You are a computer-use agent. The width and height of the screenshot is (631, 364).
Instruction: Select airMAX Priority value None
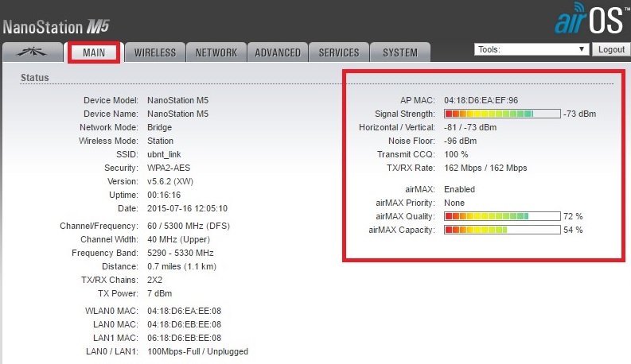tap(454, 203)
